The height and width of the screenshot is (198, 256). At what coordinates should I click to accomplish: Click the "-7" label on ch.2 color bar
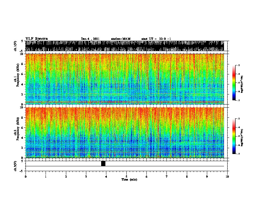click(x=239, y=154)
